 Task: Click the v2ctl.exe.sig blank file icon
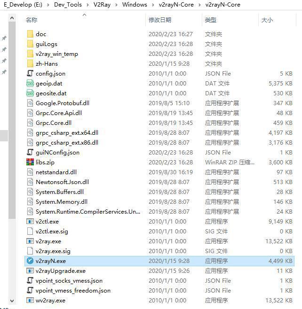(x=30, y=231)
